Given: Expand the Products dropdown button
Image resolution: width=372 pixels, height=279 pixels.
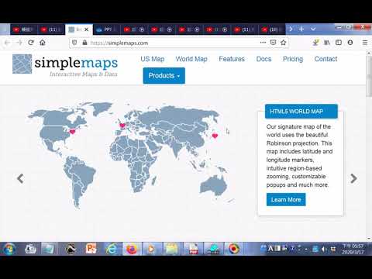Looking at the screenshot, I should coord(164,76).
